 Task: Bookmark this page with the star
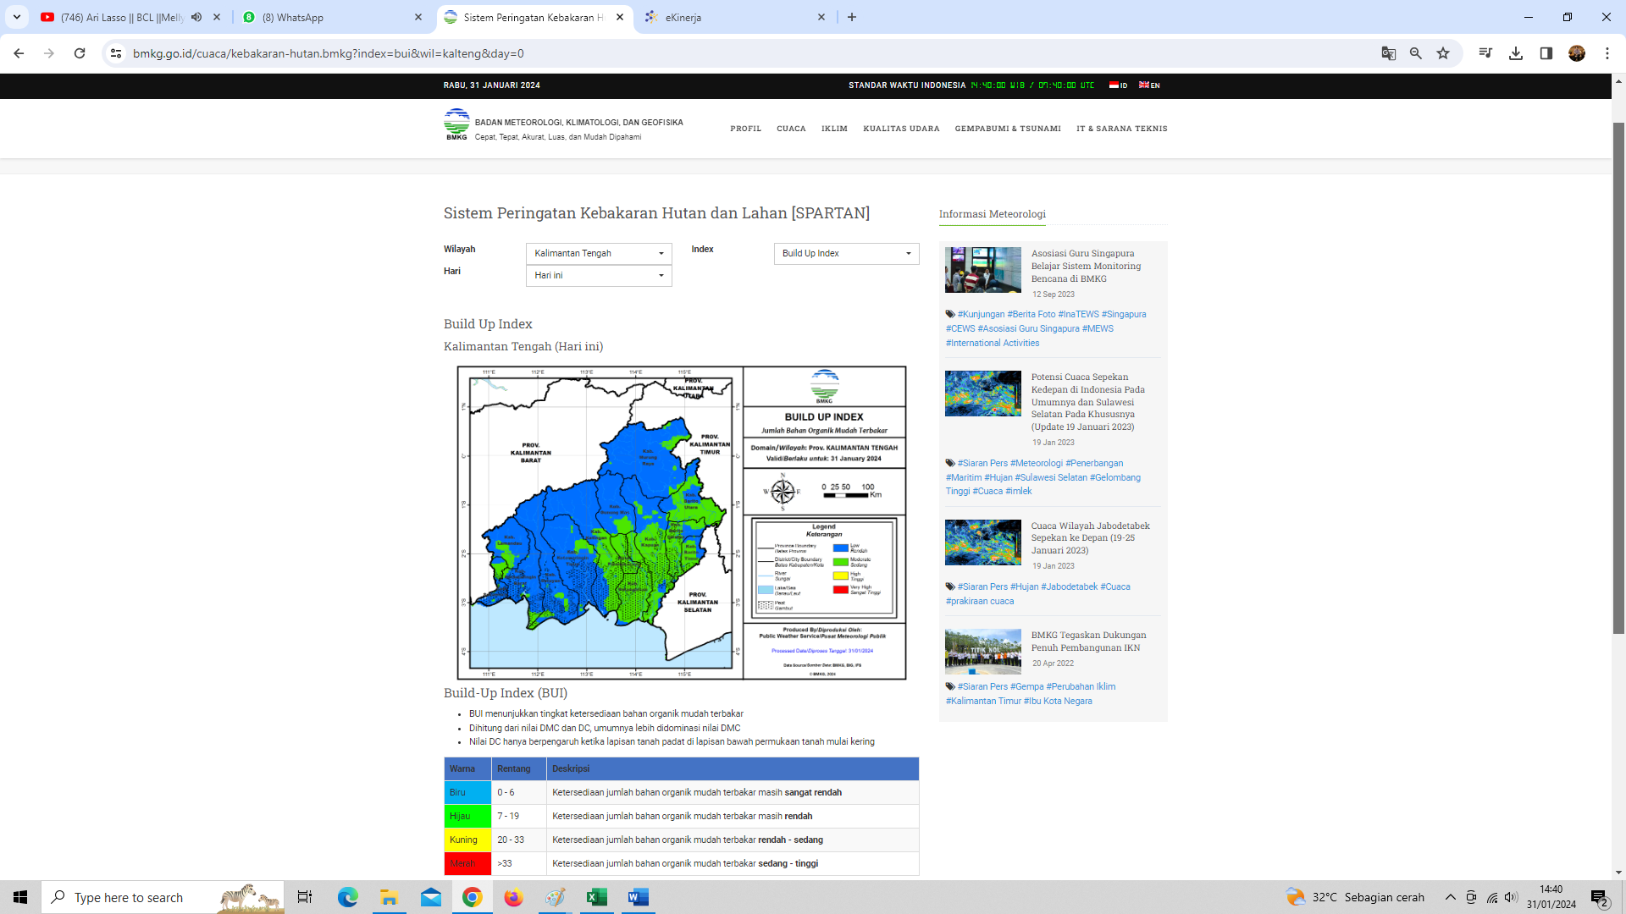tap(1443, 53)
